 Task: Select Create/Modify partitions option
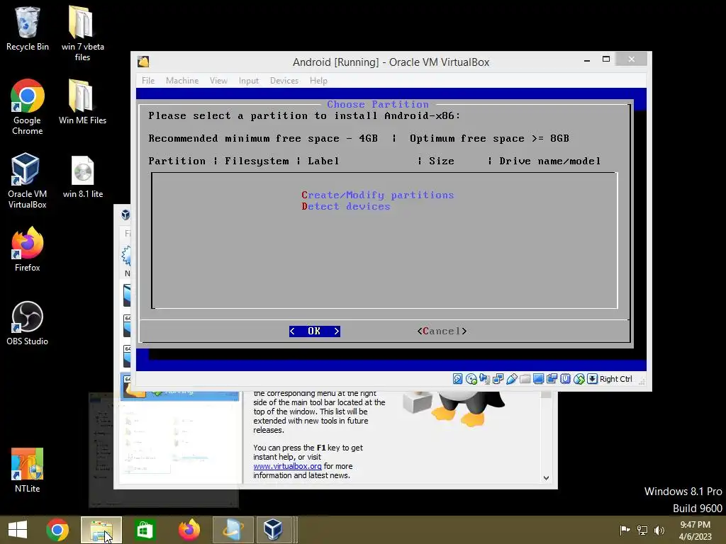click(377, 195)
